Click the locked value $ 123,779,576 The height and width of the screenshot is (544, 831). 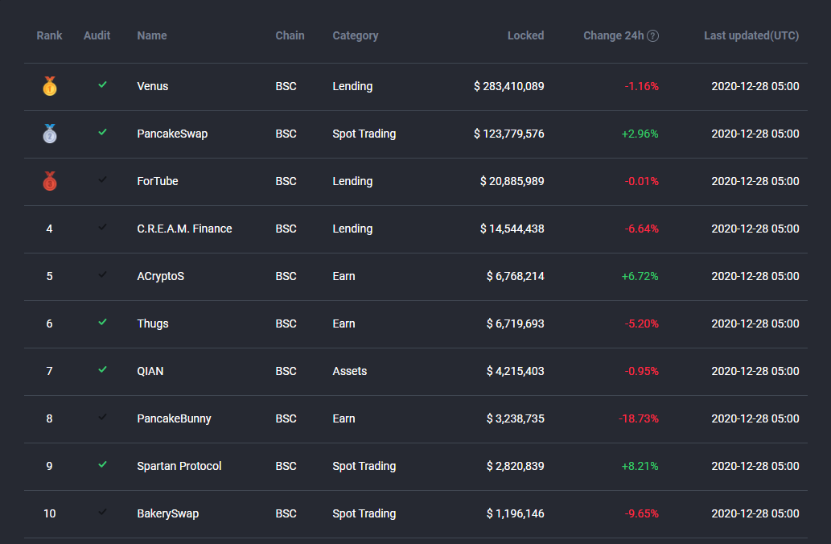(508, 134)
